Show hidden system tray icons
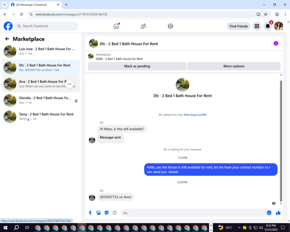Screen dimensions: 290x232 pyautogui.click(x=239, y=227)
